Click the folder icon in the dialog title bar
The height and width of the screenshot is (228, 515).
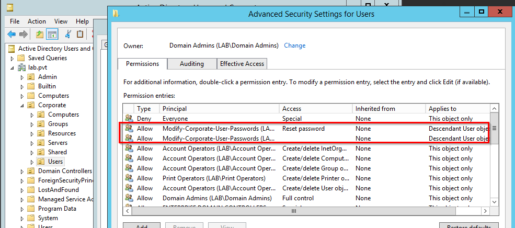pos(116,14)
